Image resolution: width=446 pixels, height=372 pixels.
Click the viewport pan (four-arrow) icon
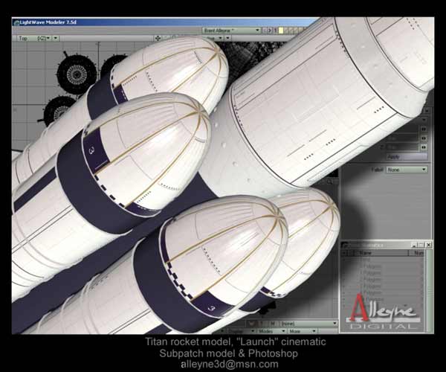click(158, 38)
